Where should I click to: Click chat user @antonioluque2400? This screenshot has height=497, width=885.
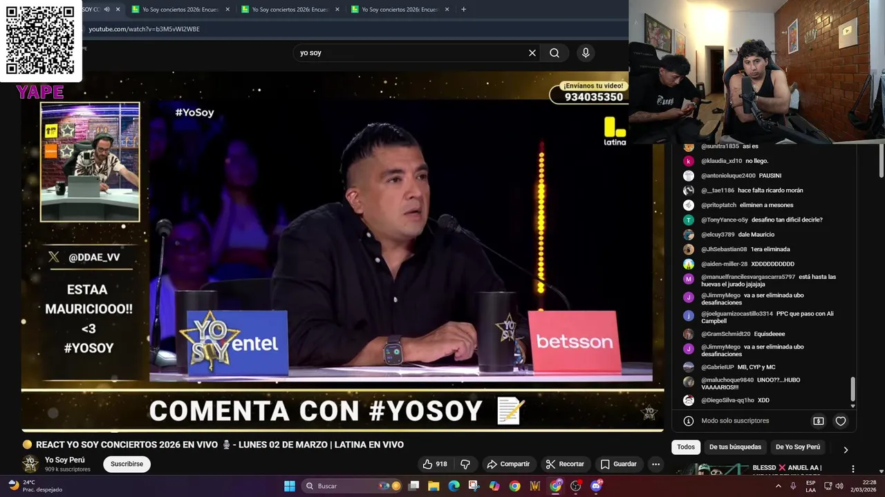[728, 175]
